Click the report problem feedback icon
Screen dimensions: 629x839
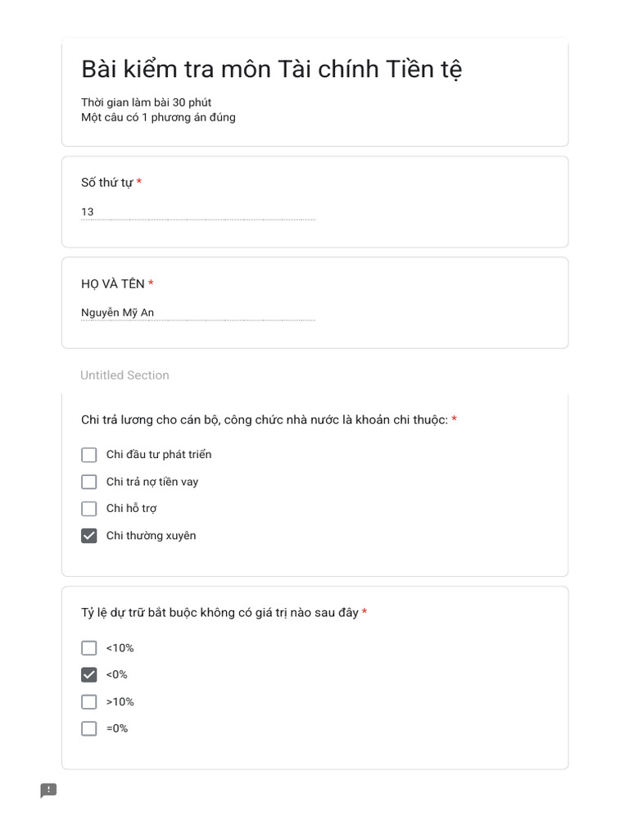[49, 791]
